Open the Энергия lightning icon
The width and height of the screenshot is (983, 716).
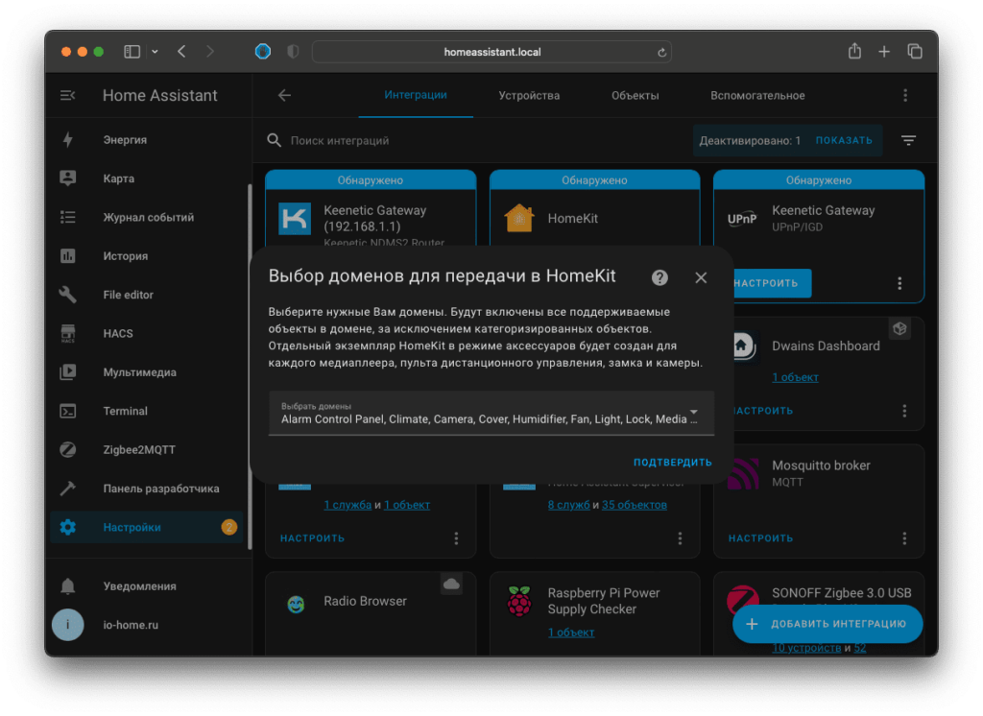tap(68, 139)
